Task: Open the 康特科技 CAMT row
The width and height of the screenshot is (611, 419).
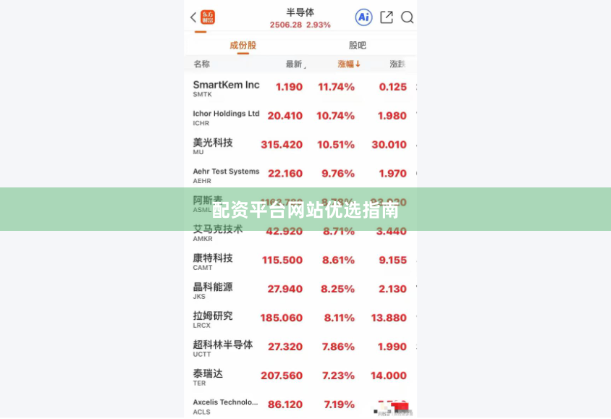Action: pos(300,261)
